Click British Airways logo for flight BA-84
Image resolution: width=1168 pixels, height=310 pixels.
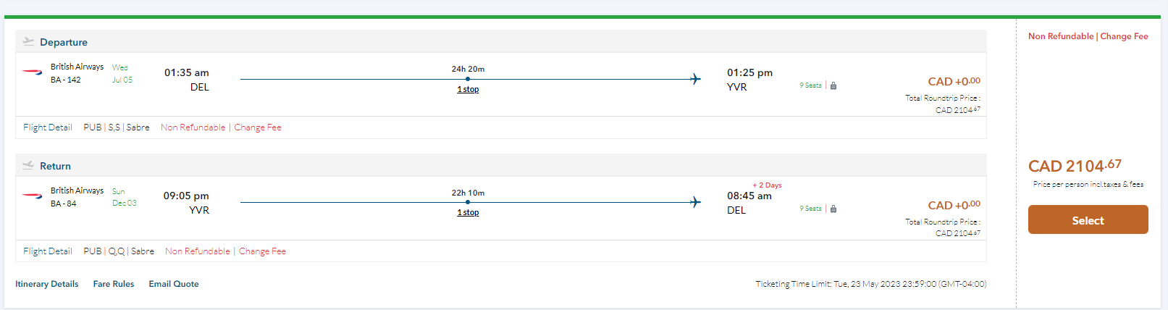[x=33, y=196]
